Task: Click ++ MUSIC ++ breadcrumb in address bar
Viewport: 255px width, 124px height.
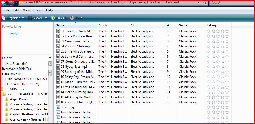Action: point(38,3)
